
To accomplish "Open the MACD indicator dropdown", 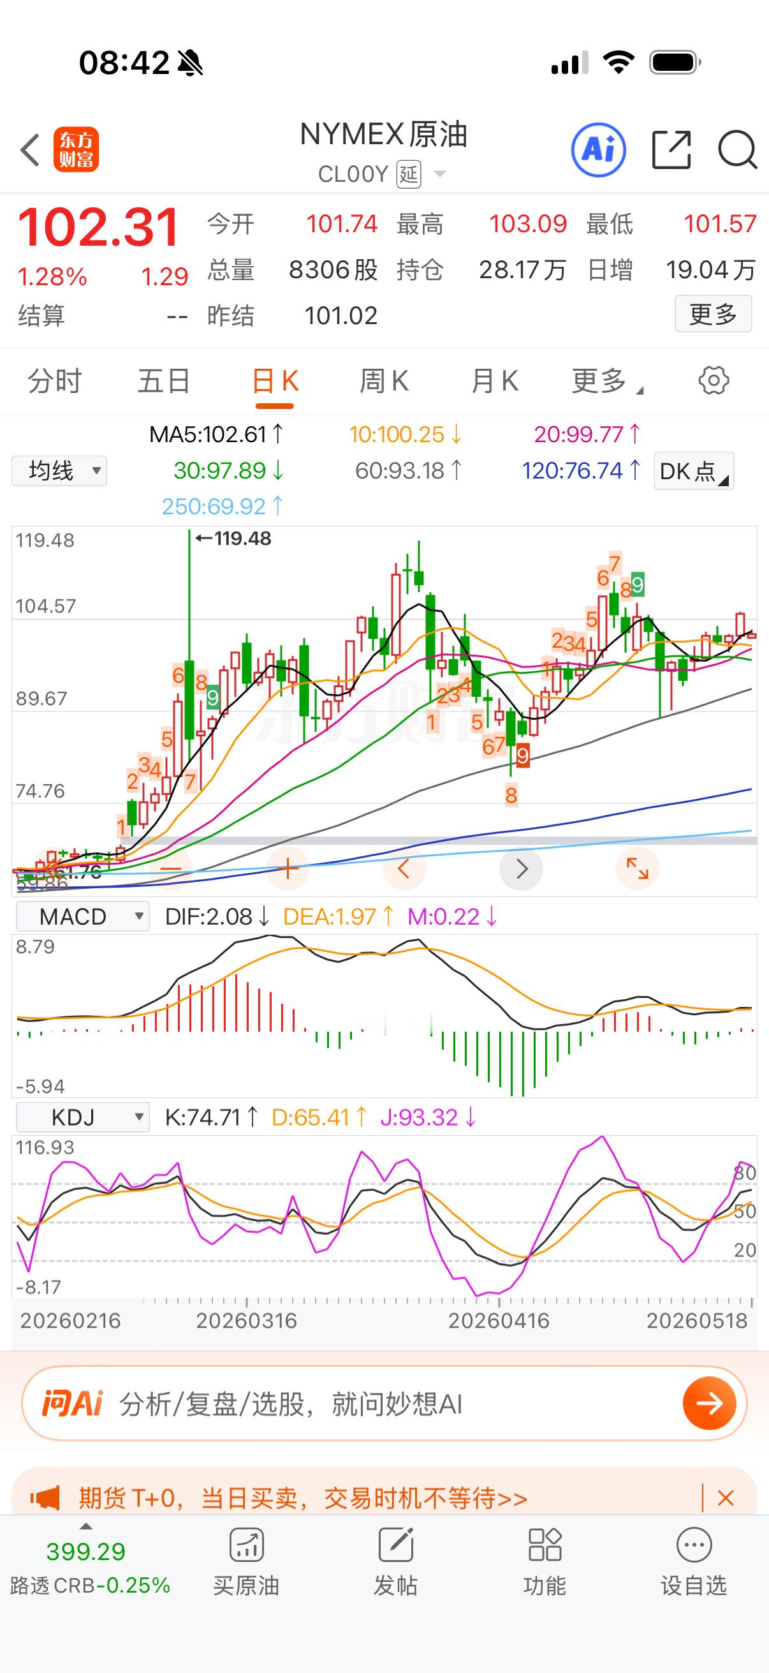I will pos(82,916).
